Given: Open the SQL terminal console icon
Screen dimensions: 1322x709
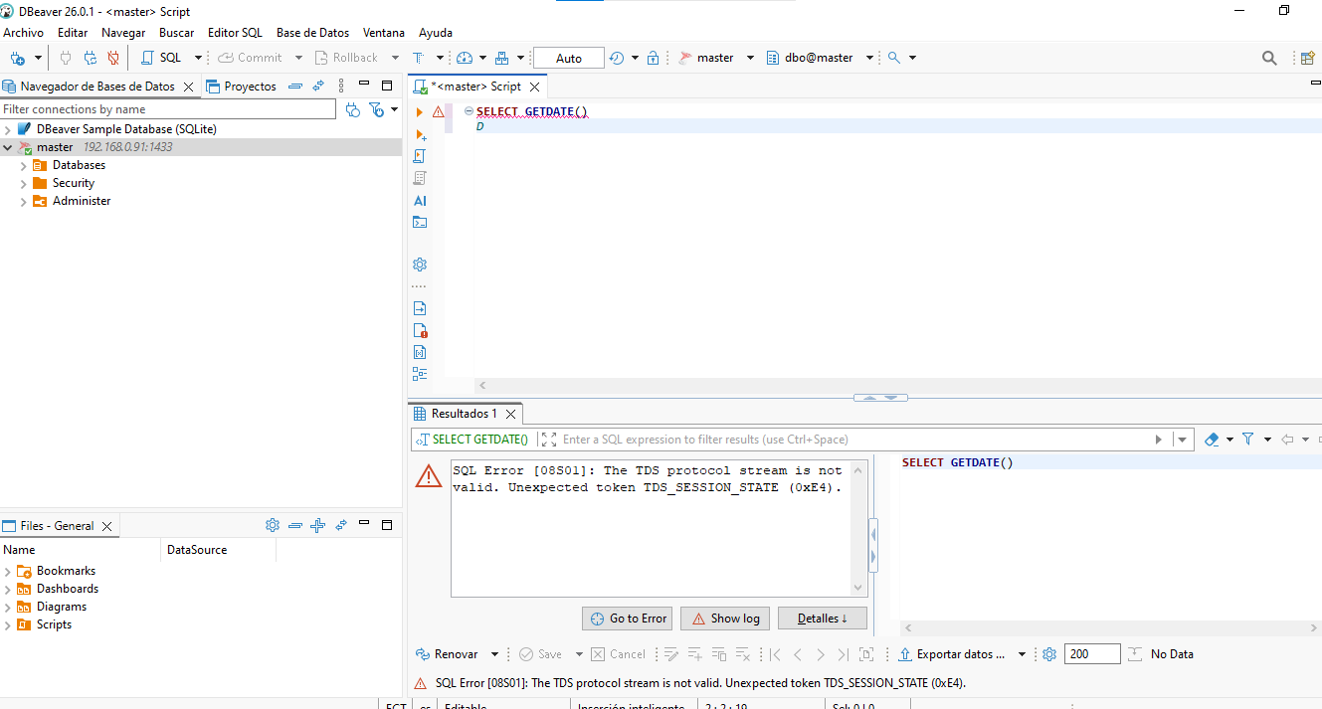Looking at the screenshot, I should 420,223.
